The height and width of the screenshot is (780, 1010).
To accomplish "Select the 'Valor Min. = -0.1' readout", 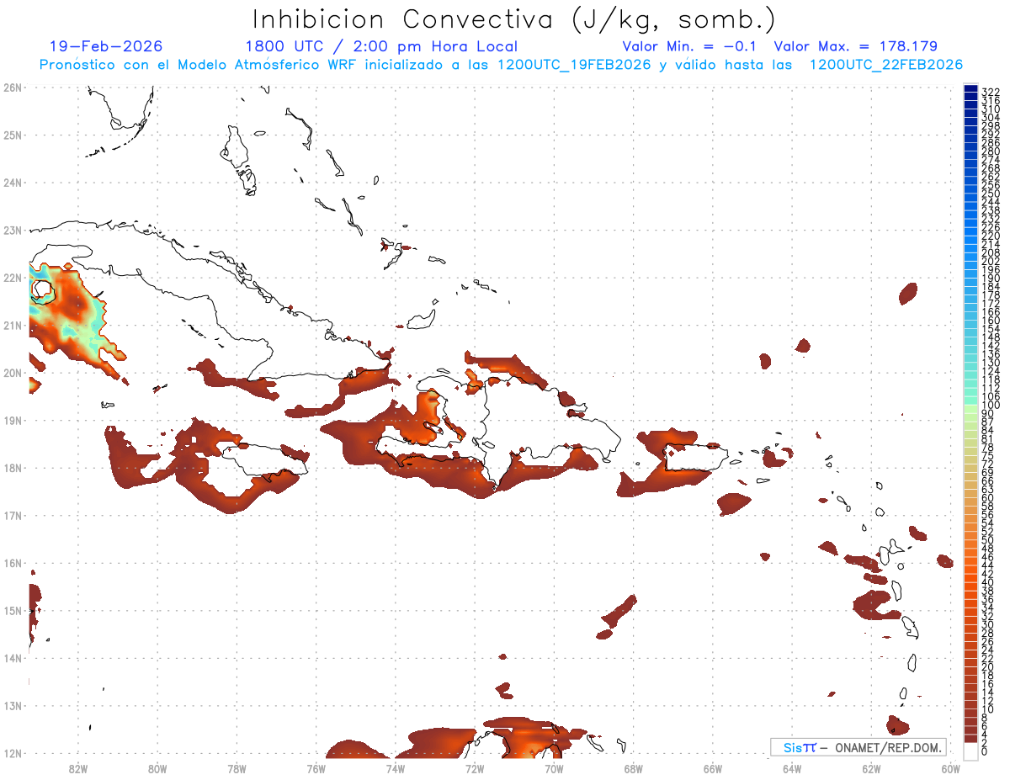I will point(690,46).
